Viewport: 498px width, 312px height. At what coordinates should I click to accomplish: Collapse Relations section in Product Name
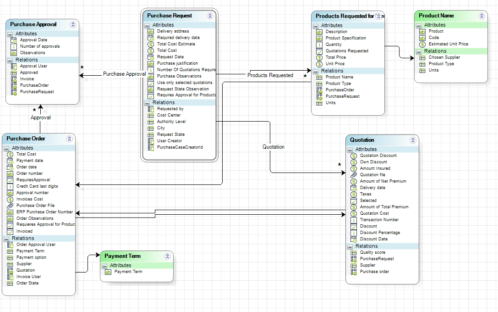pyautogui.click(x=419, y=51)
